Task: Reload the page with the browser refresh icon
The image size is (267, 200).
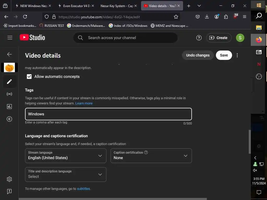Action: [x=25, y=17]
